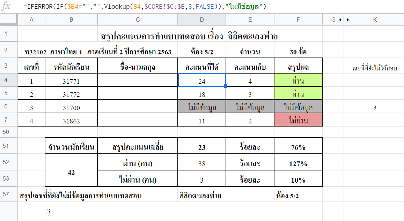Select the cell containing score 24

pyautogui.click(x=202, y=81)
